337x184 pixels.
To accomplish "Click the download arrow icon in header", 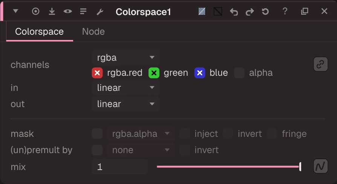I will 52,11.
